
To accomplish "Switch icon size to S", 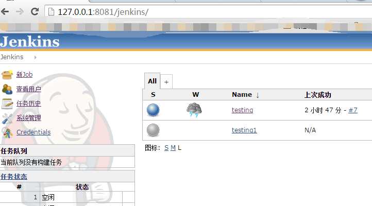I will pos(166,148).
